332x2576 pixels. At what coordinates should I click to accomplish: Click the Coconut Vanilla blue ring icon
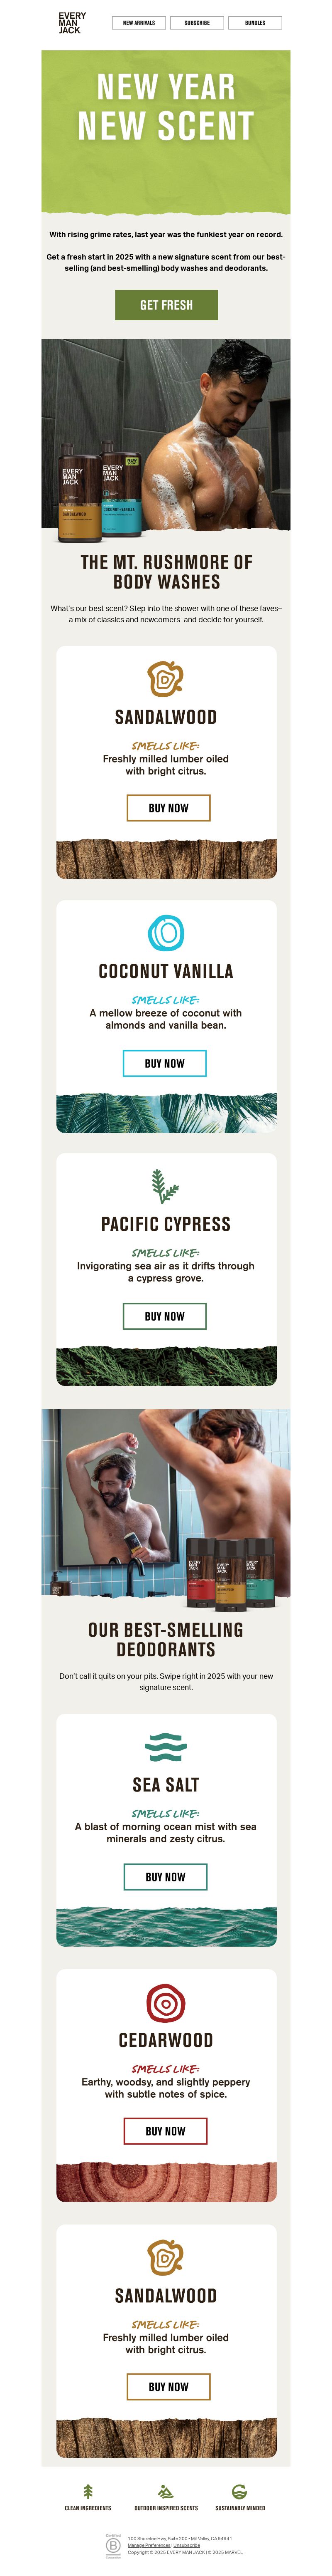(x=166, y=933)
